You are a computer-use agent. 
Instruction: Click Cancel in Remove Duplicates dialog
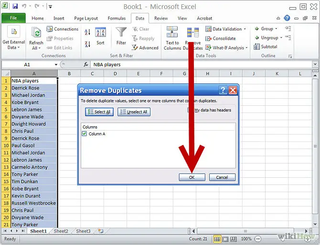click(x=222, y=177)
